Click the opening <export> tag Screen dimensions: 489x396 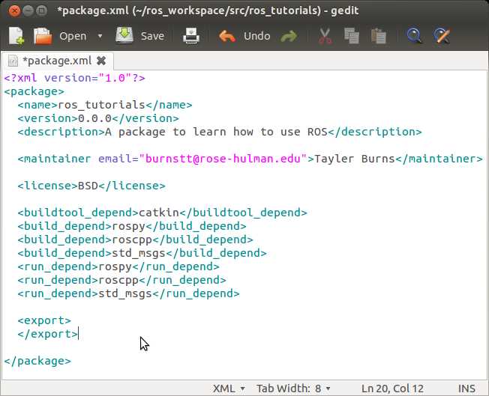click(x=44, y=320)
